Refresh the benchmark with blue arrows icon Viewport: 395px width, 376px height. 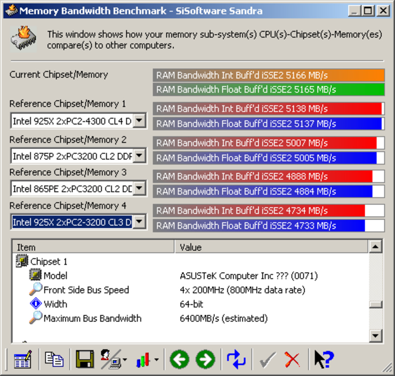tap(236, 359)
